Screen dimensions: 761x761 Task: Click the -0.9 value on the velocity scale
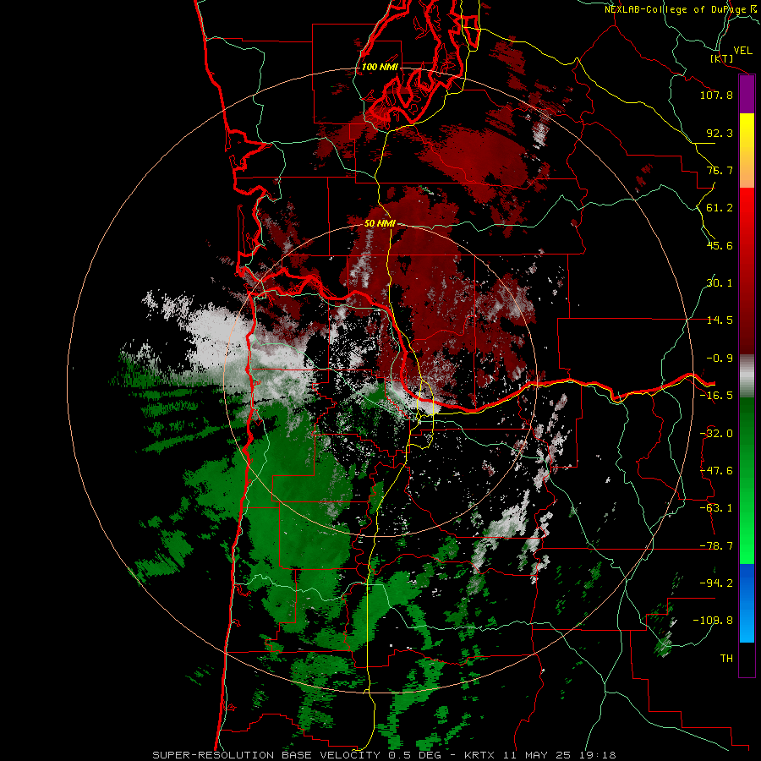click(x=720, y=359)
